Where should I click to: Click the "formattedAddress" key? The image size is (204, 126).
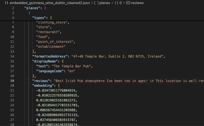click(50, 56)
